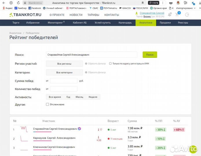Click the search name input field
The width and height of the screenshot is (201, 156).
(x=92, y=55)
